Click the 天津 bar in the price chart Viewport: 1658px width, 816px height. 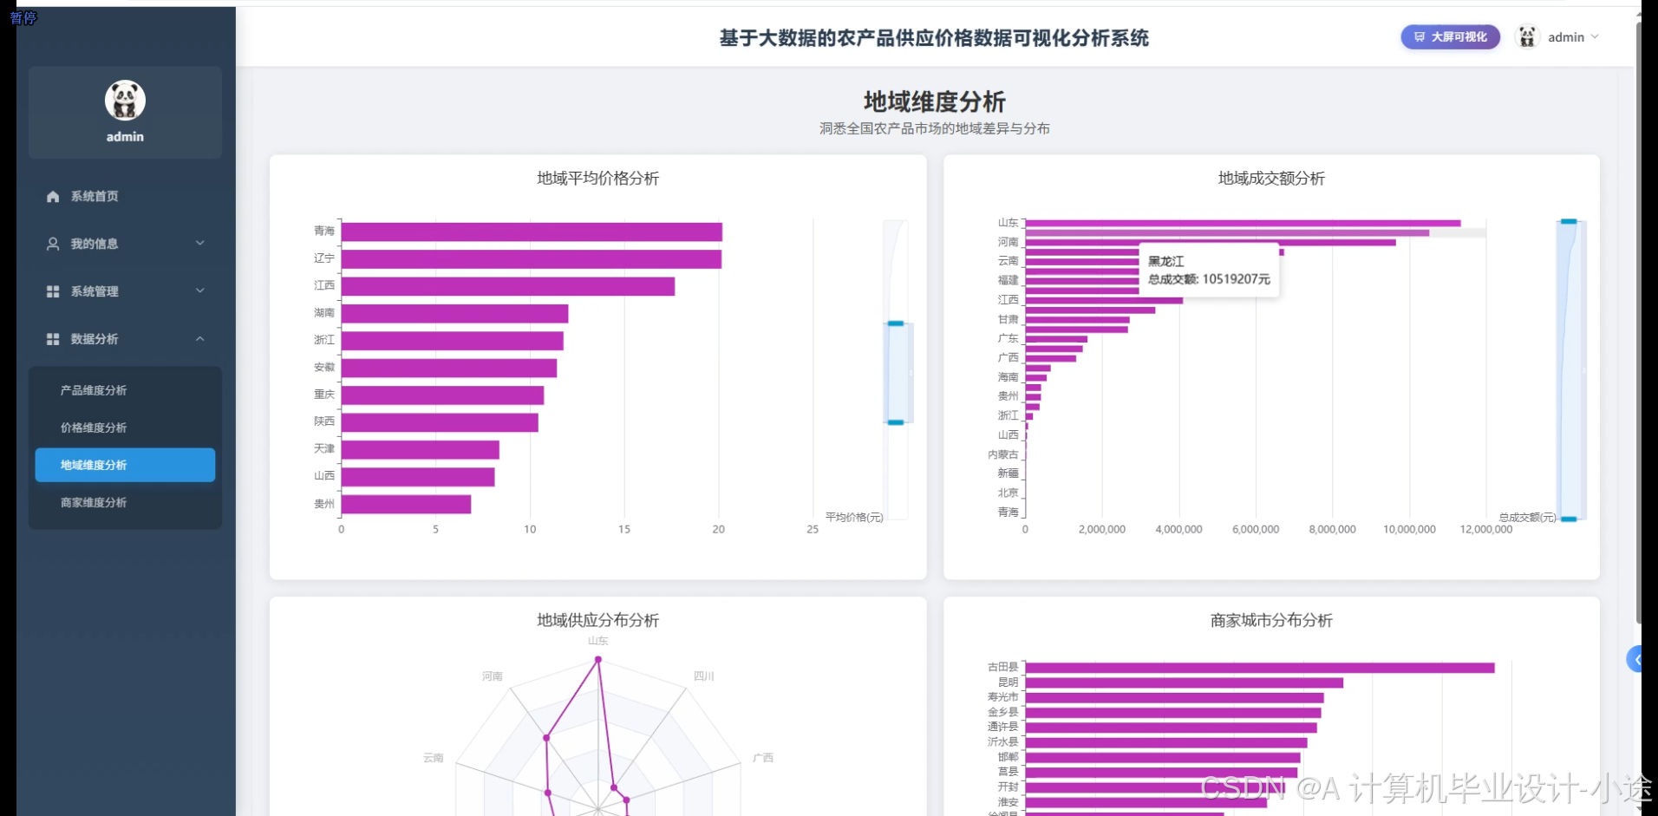pos(421,450)
